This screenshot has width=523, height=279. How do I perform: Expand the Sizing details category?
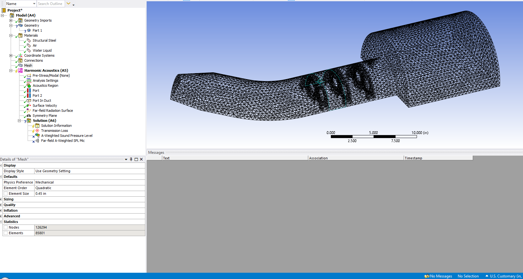1,199
